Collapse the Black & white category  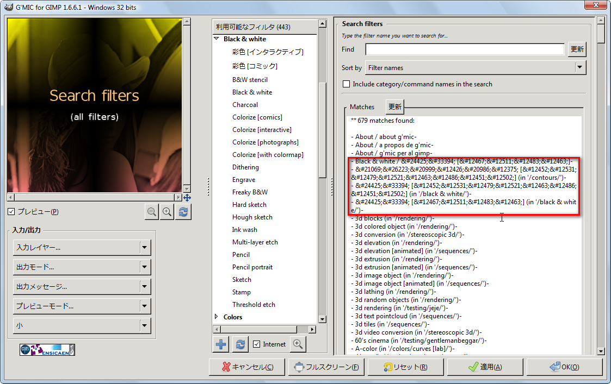pyautogui.click(x=216, y=39)
